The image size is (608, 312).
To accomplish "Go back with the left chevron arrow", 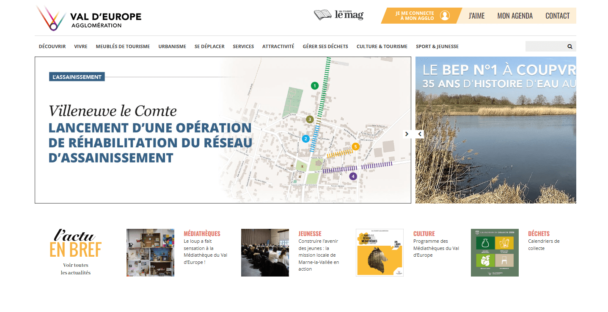I will click(x=420, y=134).
